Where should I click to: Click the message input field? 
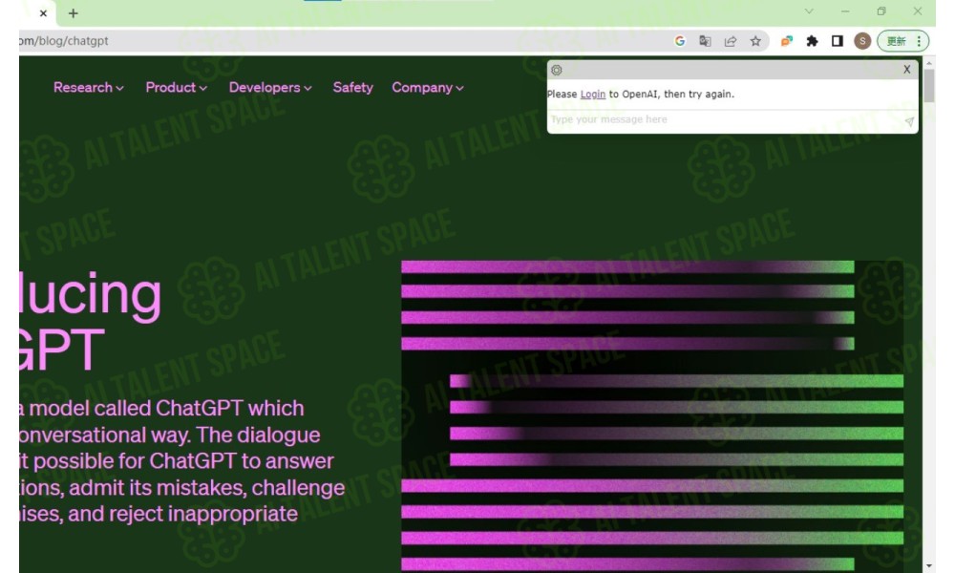coord(725,120)
